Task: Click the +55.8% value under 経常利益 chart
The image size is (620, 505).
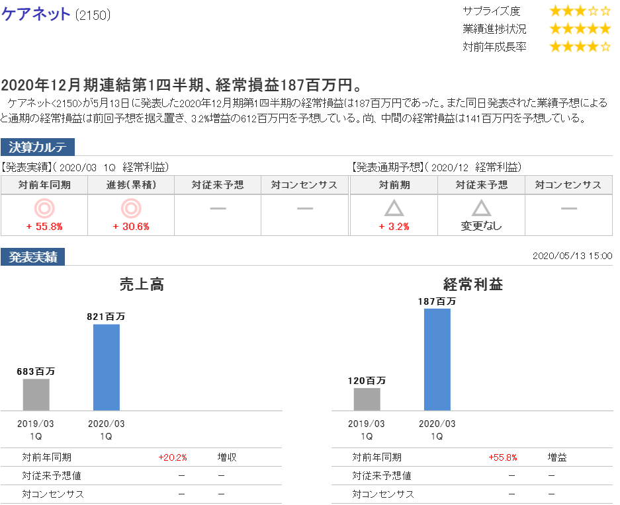Action: coord(503,457)
